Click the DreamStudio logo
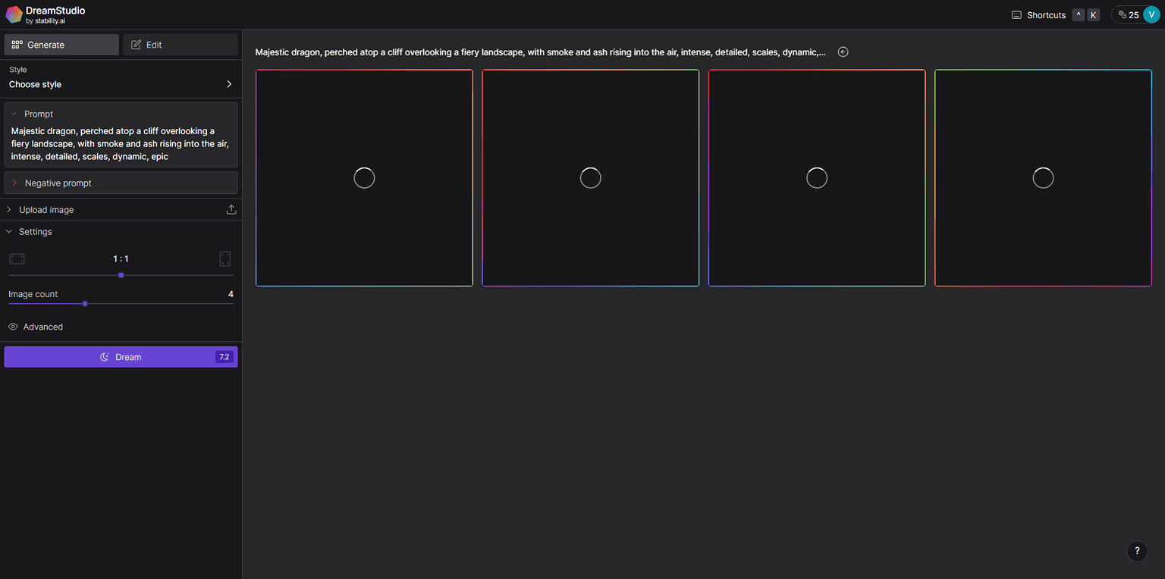Image resolution: width=1165 pixels, height=579 pixels. pyautogui.click(x=13, y=14)
